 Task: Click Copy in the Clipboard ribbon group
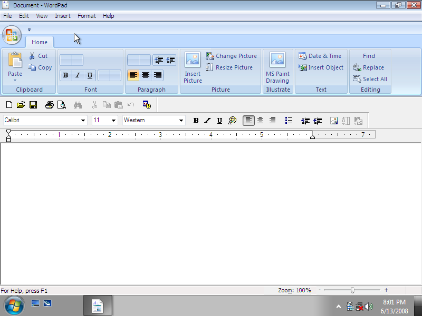[40, 67]
